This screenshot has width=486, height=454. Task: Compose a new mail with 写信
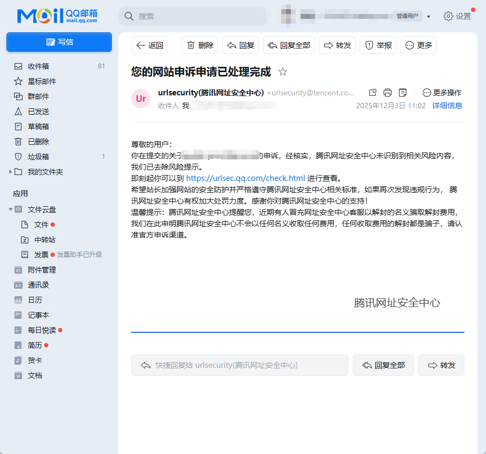59,42
